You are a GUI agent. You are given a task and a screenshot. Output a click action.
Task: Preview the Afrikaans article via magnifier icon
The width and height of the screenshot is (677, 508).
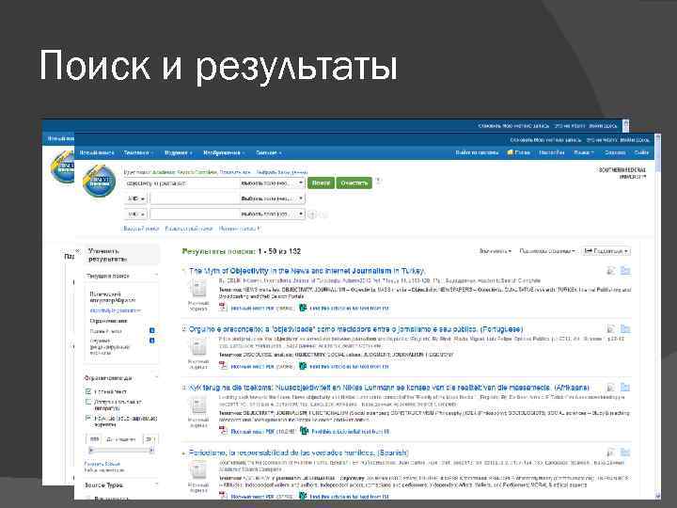(x=610, y=388)
